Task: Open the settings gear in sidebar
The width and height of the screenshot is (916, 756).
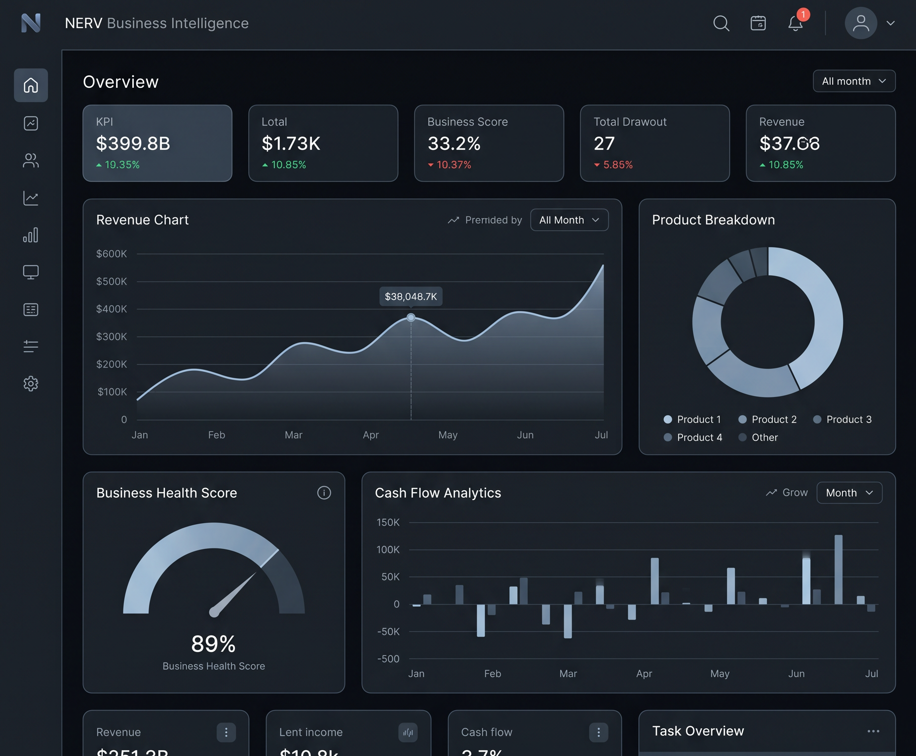Action: pyautogui.click(x=31, y=384)
